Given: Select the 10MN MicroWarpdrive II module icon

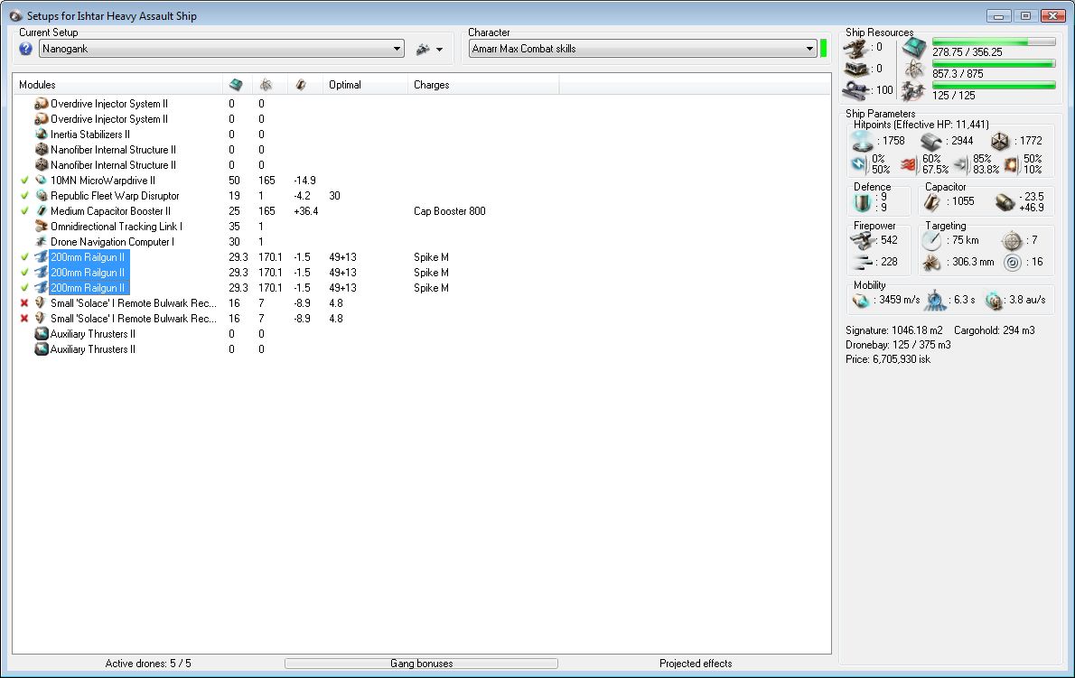Looking at the screenshot, I should (42, 181).
